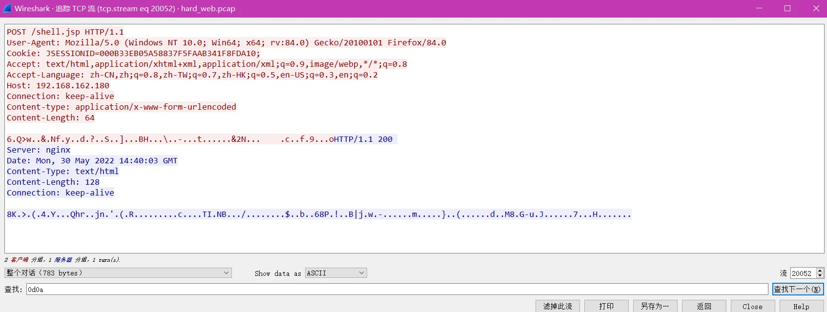Open Help for the stream dialog
Viewport: 827px width, 312px height.
pyautogui.click(x=801, y=306)
